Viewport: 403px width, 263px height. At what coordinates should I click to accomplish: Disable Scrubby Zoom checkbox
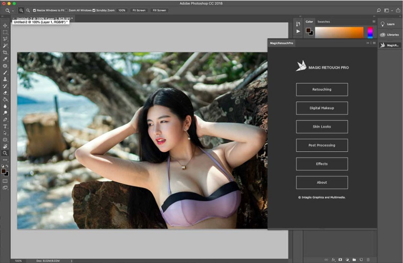pyautogui.click(x=94, y=10)
